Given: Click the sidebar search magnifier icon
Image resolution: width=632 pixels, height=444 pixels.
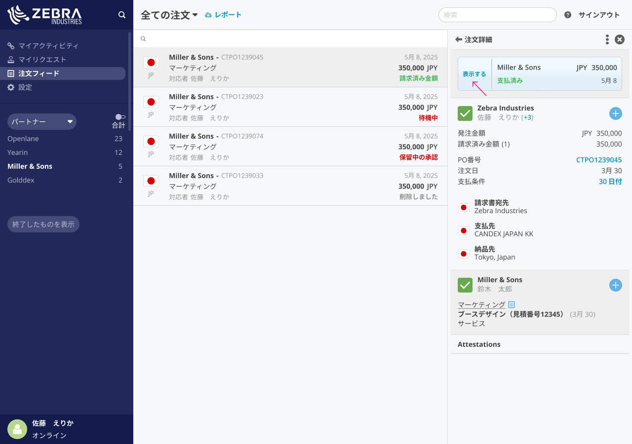Looking at the screenshot, I should click(122, 15).
